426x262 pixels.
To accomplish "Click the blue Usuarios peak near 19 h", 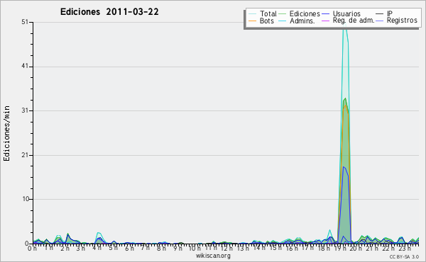I will [x=344, y=167].
